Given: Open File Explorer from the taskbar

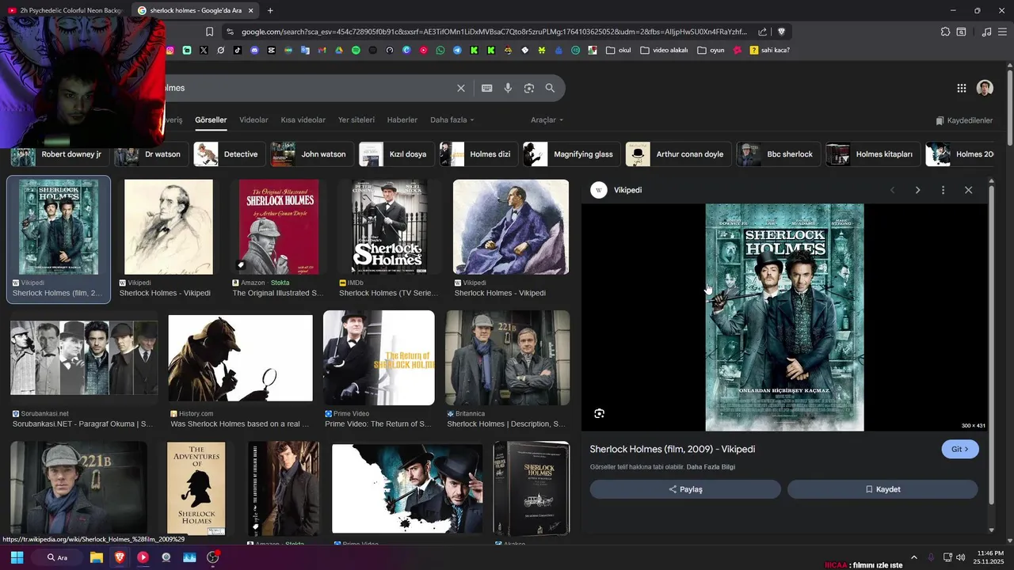Looking at the screenshot, I should pyautogui.click(x=96, y=557).
